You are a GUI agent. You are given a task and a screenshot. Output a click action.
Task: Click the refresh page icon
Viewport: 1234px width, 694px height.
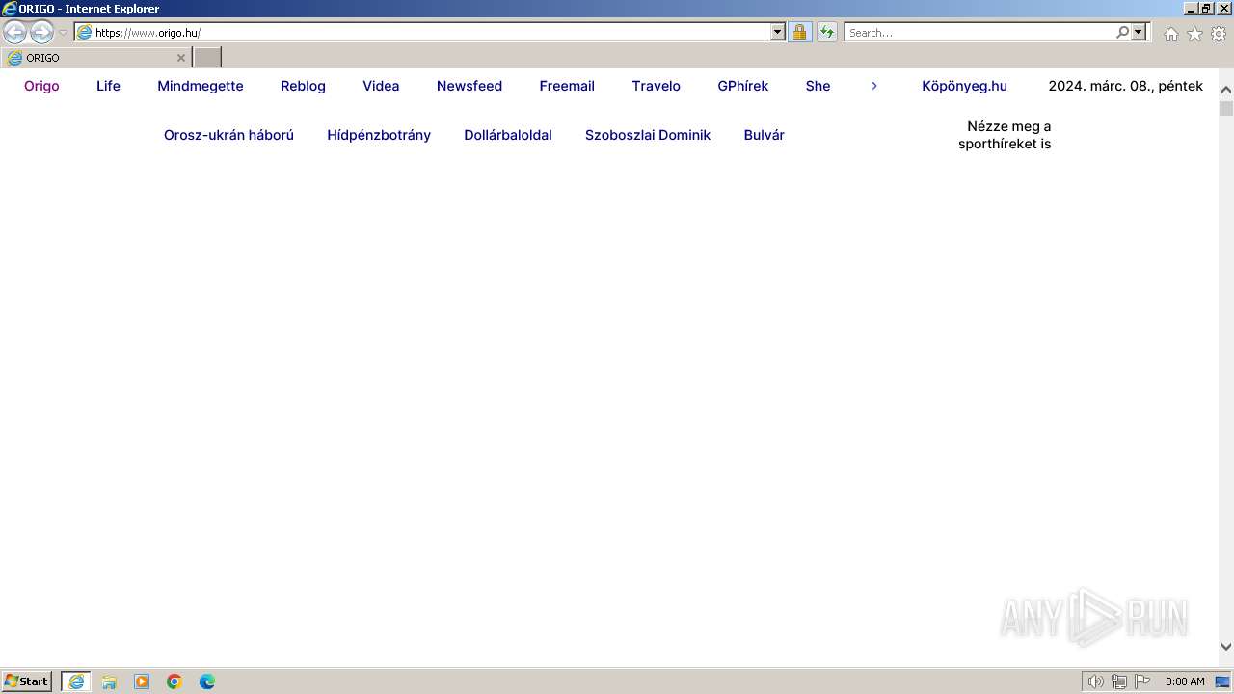click(x=827, y=32)
